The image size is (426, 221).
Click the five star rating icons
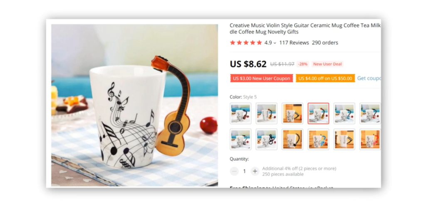pos(246,42)
